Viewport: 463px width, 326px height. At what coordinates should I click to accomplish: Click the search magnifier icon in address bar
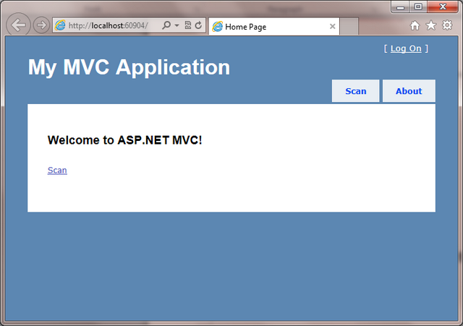tap(166, 25)
